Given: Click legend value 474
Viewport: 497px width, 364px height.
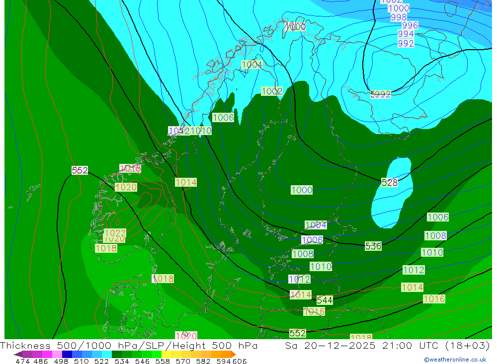Looking at the screenshot, I should 22,361.
